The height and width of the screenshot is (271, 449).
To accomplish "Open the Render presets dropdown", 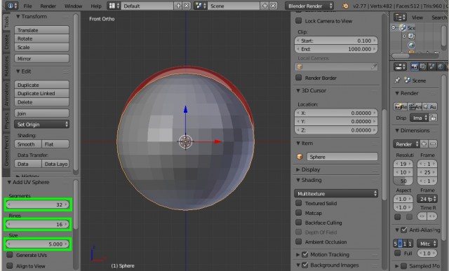I will pos(406,144).
